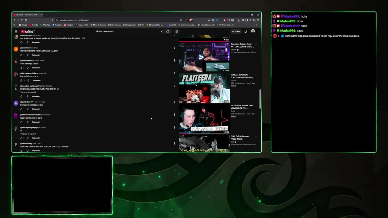Screen dimensions: 388x218
Task: Like the @juaannokk comment
Action: [22, 55]
